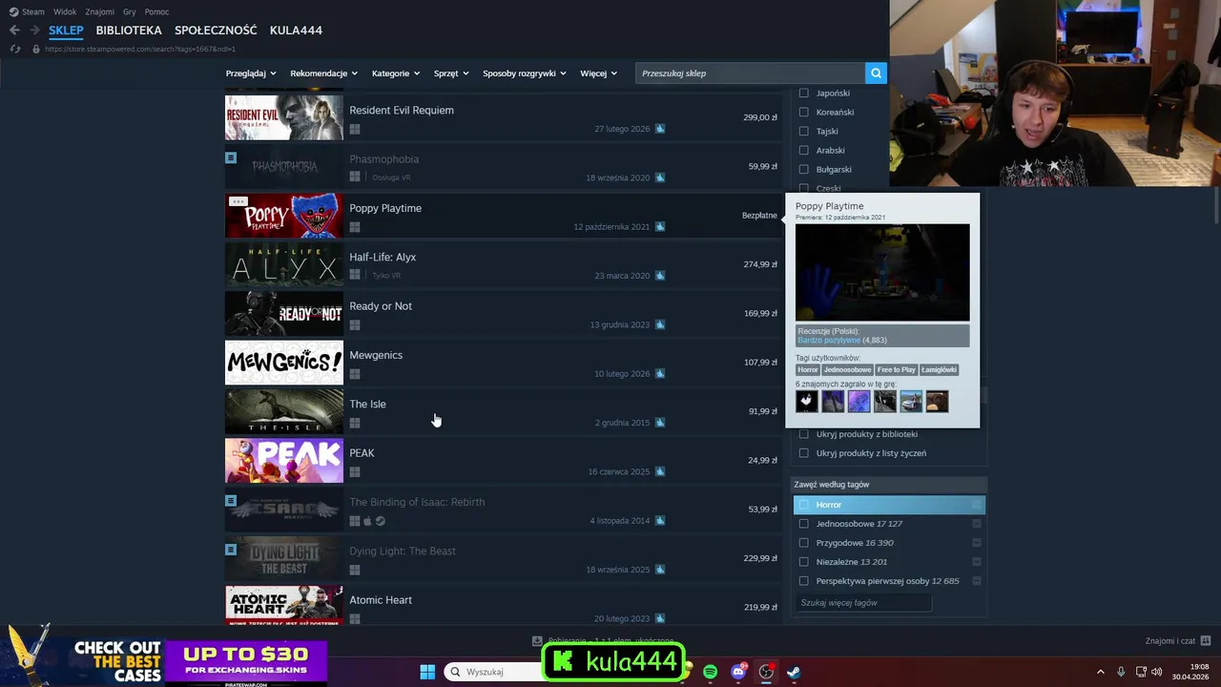The image size is (1221, 687).
Task: Check the Bułgarski language checkbox
Action: coord(803,169)
